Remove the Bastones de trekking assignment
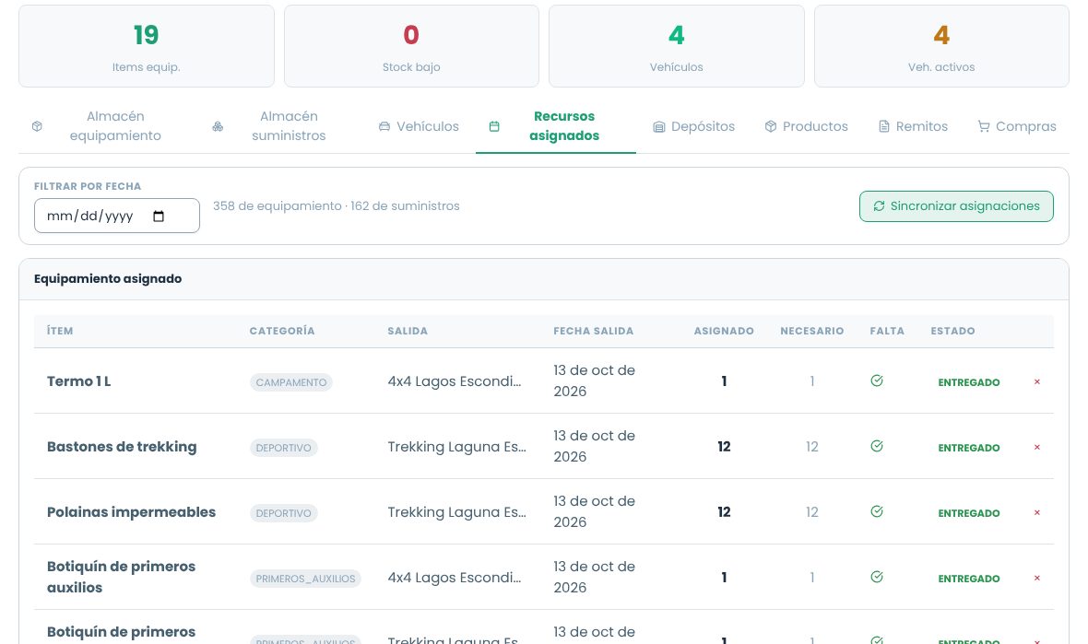Viewport: 1088px width, 644px height. (1036, 447)
